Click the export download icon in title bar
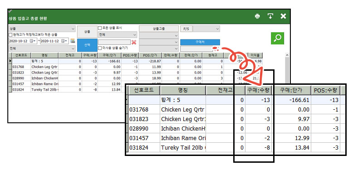The height and width of the screenshot is (170, 363). [270, 16]
